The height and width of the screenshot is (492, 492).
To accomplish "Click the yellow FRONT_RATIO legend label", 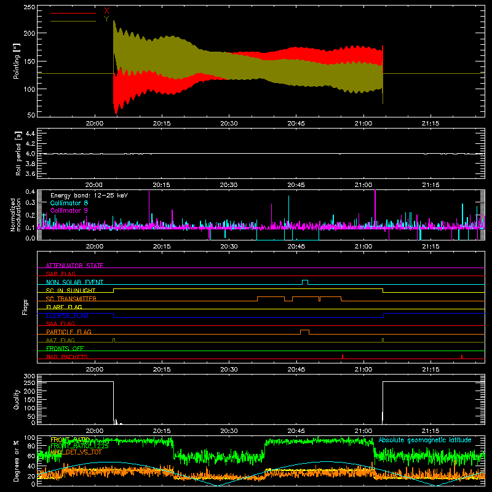I will click(70, 440).
